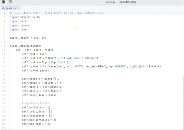184x130 pixels.
Task: Click 'import tkinter as tk' line
Action: (x=25, y=17)
